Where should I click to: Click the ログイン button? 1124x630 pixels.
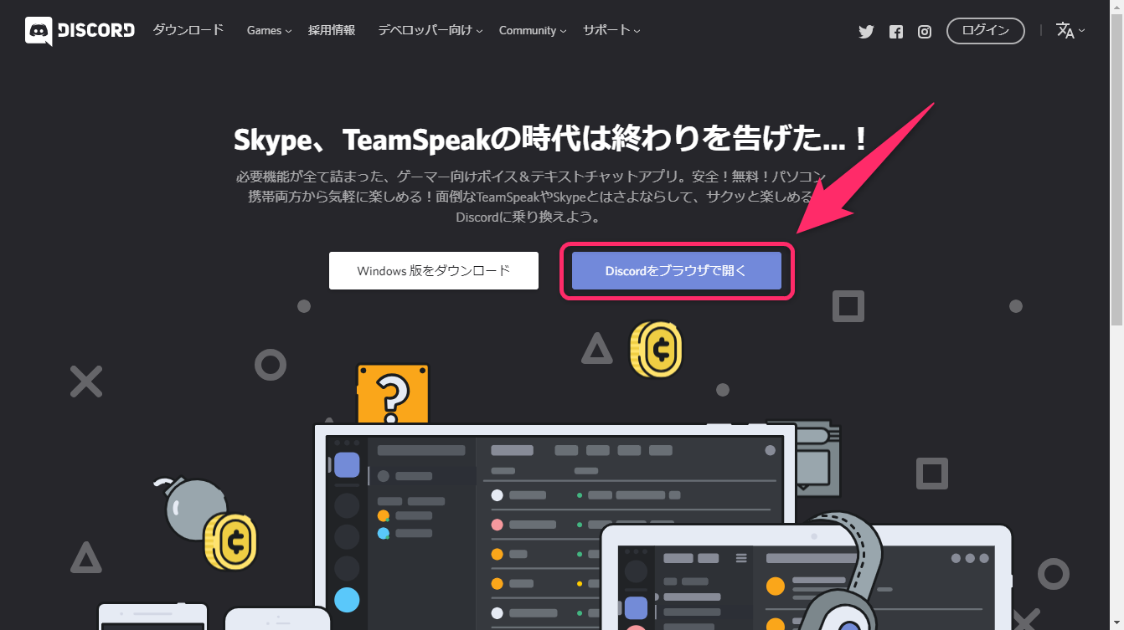[x=986, y=31]
